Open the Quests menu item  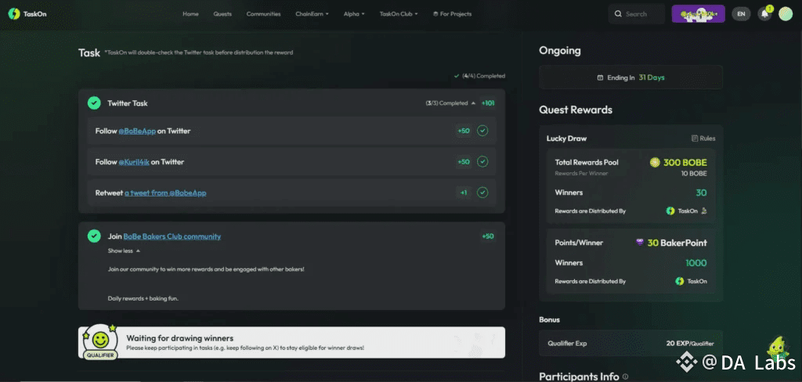222,14
